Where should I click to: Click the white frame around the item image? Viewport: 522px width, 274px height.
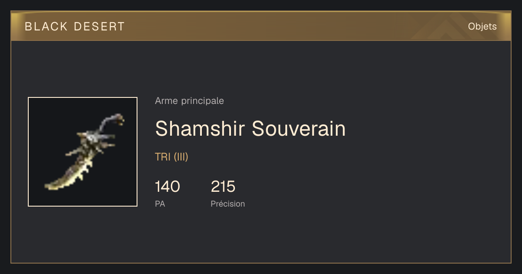[83, 98]
